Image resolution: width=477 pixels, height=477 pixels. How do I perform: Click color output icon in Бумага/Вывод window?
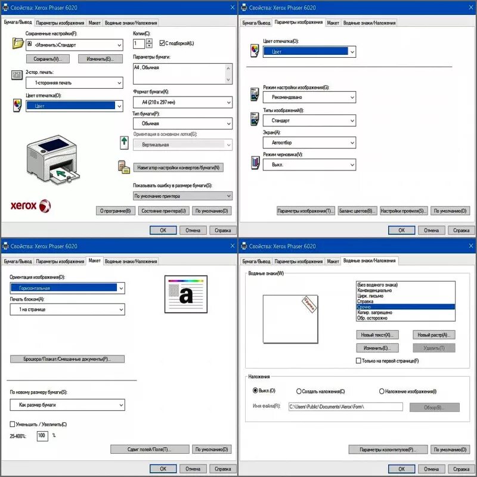click(17, 106)
